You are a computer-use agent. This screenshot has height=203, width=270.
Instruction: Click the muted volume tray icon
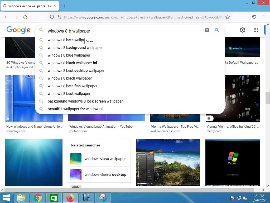click(245, 198)
